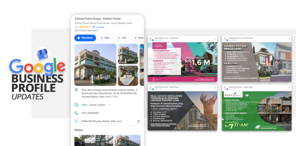Click the profile avatar on Asera Nishi post
The height and width of the screenshot is (146, 296).
point(225,88)
